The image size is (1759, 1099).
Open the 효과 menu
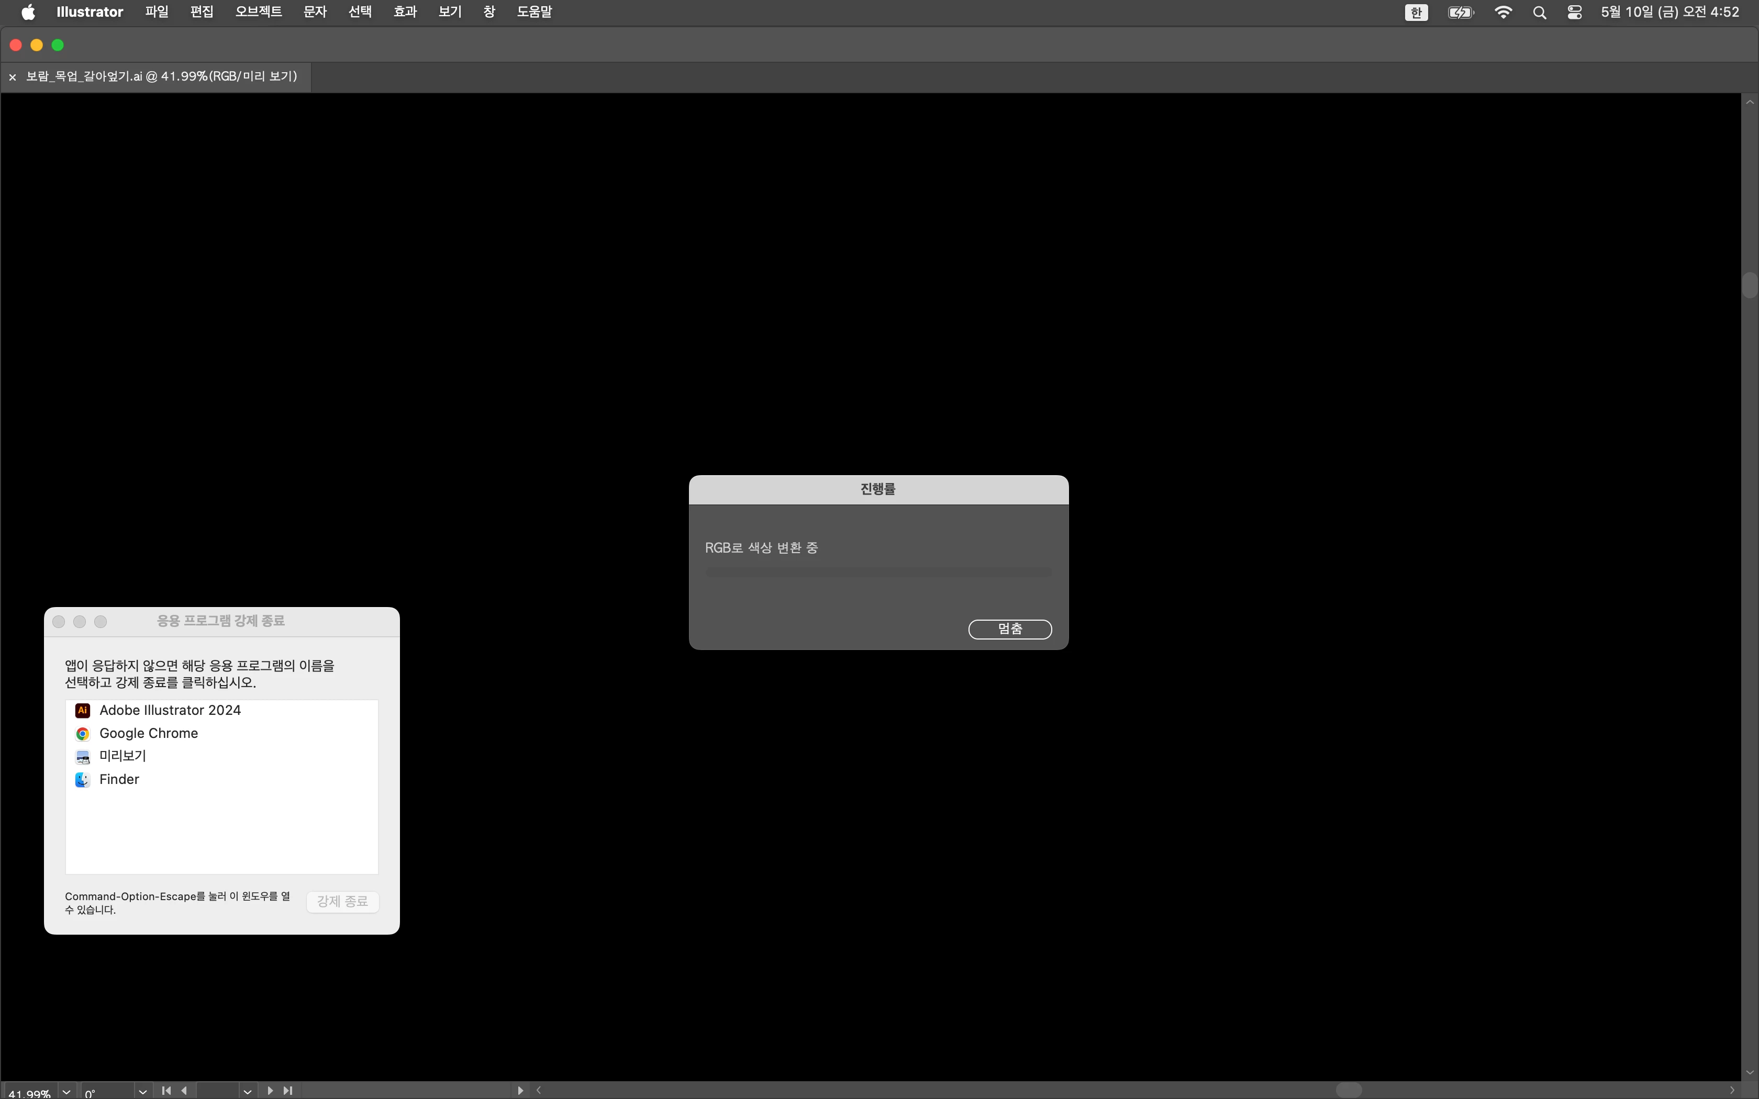[405, 12]
